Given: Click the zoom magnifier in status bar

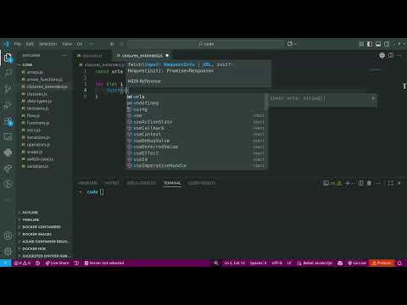Looking at the screenshot, I should pyautogui.click(x=216, y=263).
